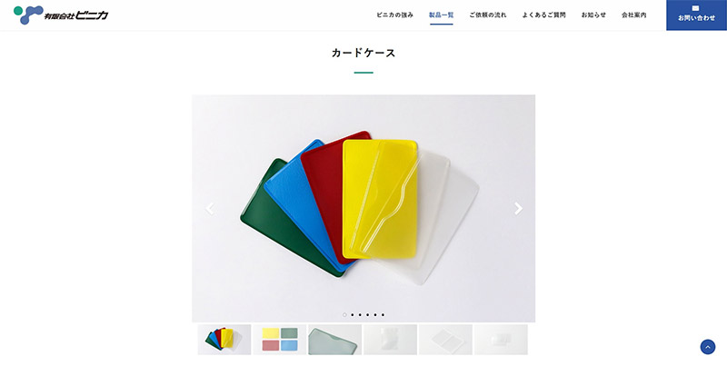
Task: Open お知らせ menu item
Action: coord(594,15)
